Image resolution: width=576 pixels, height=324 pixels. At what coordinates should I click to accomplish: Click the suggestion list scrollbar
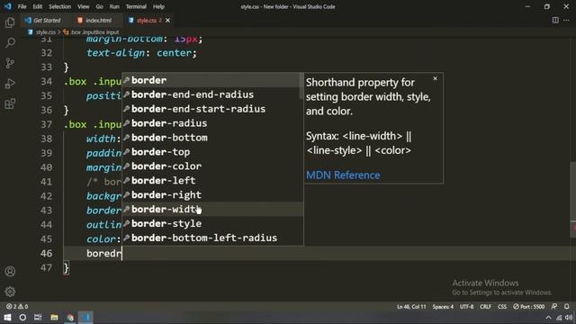[x=301, y=86]
